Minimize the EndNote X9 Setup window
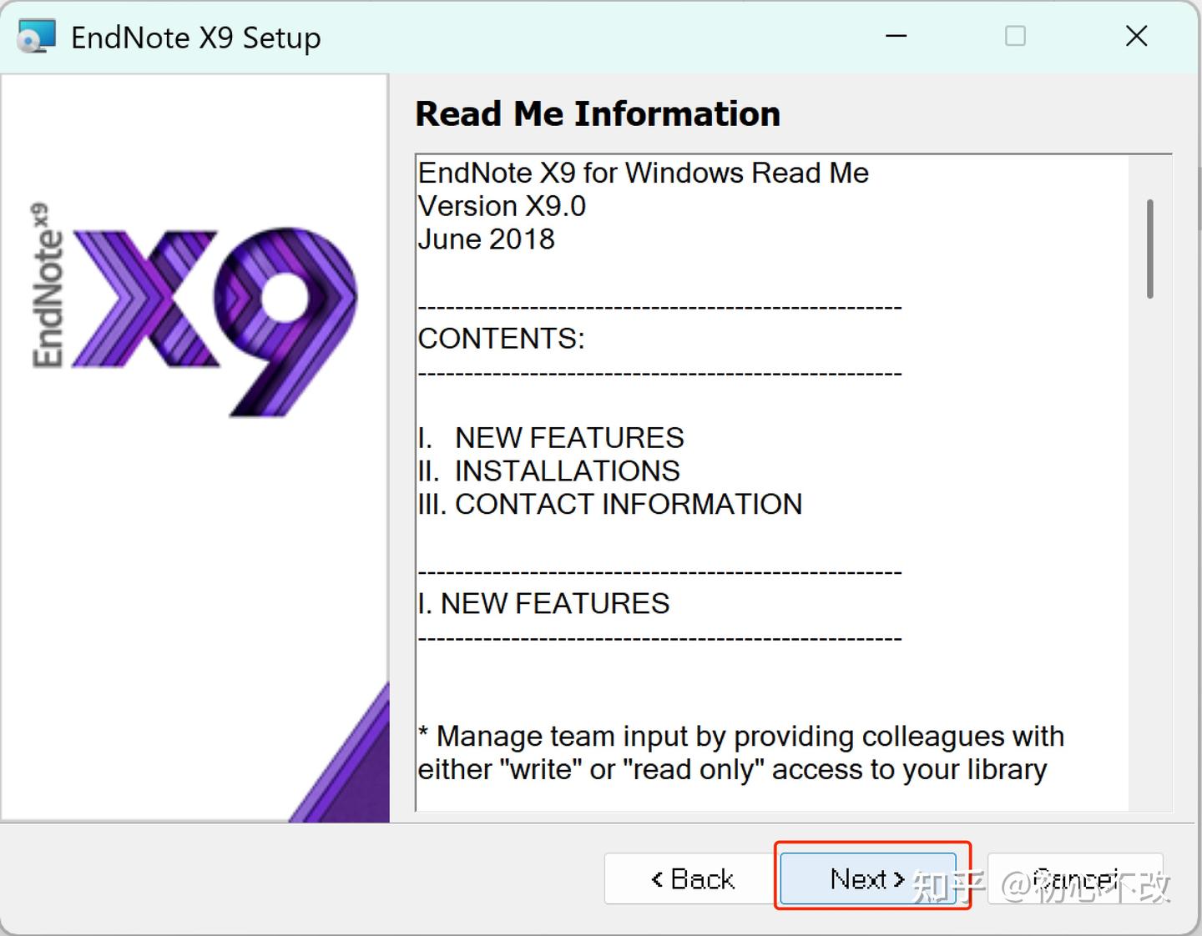 (x=896, y=37)
